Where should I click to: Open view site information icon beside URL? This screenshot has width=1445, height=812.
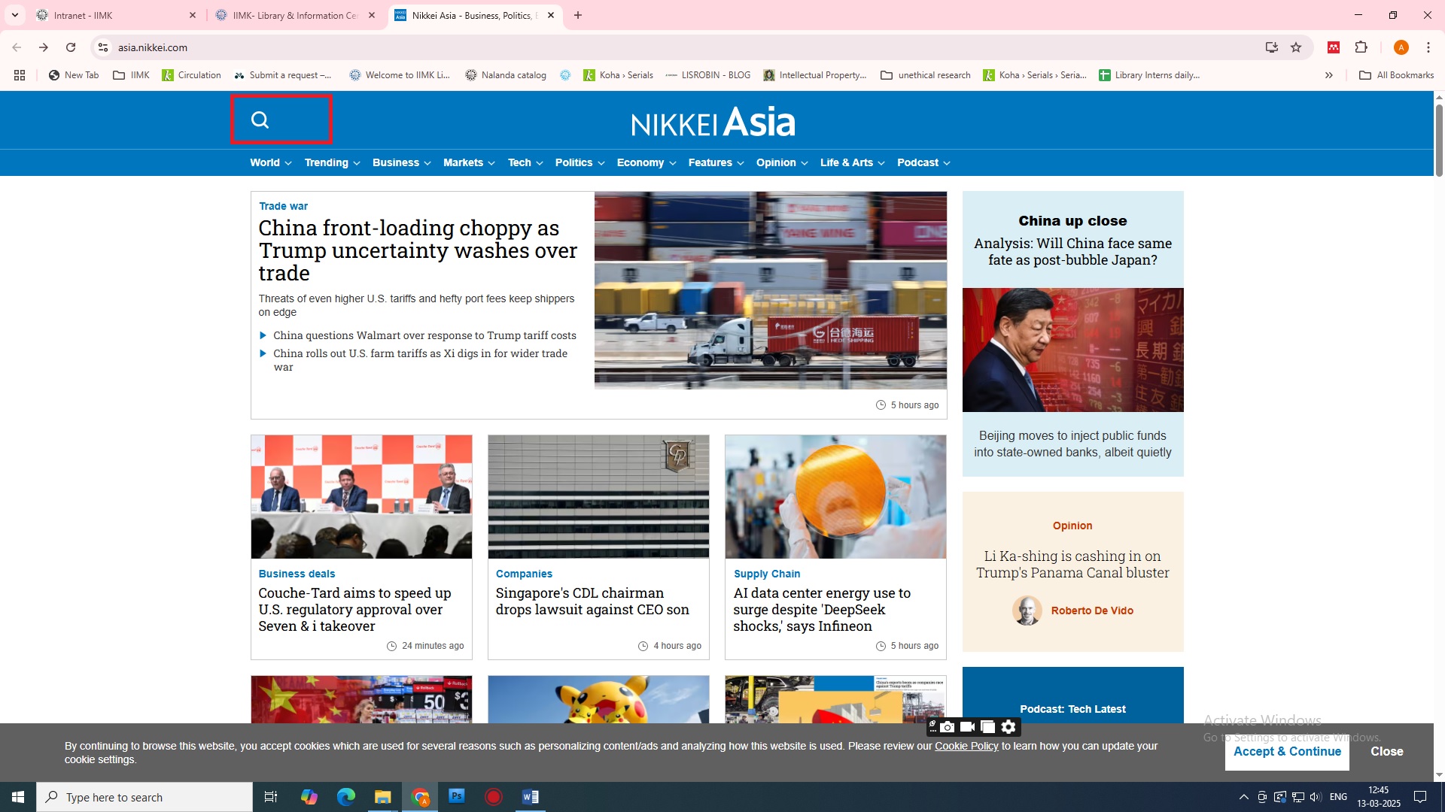pyautogui.click(x=103, y=47)
